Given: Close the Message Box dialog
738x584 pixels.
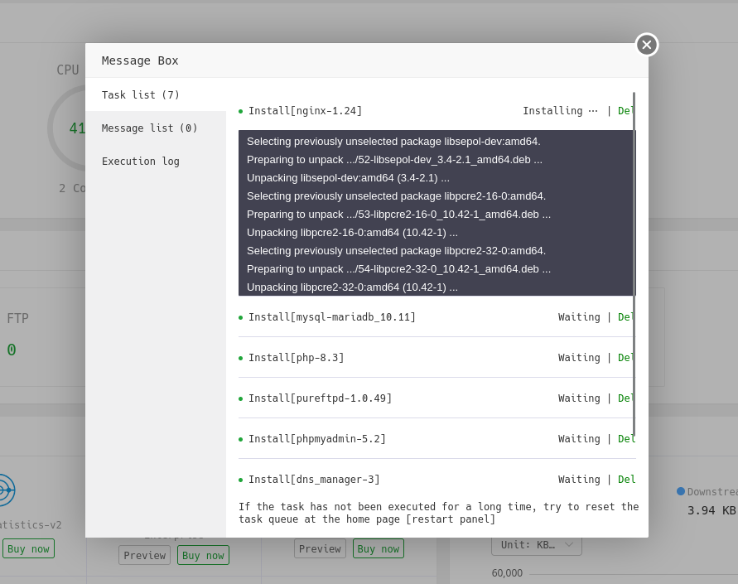Looking at the screenshot, I should (647, 45).
